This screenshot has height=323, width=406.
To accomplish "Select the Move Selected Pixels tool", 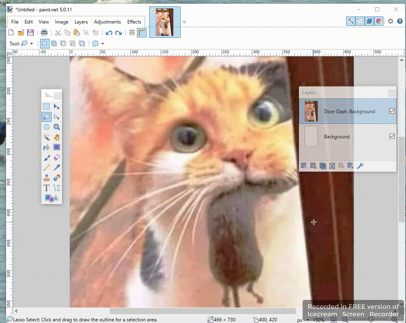I will click(56, 107).
